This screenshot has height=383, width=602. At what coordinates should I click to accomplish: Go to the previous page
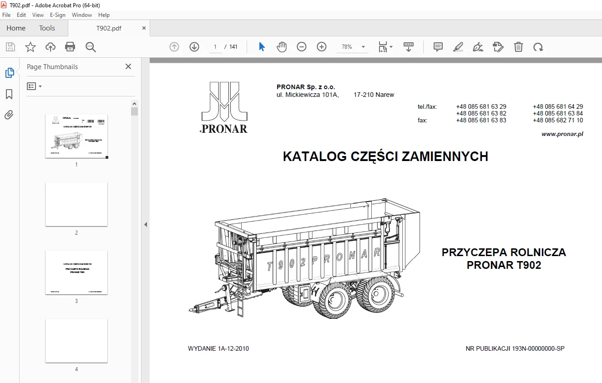[174, 47]
